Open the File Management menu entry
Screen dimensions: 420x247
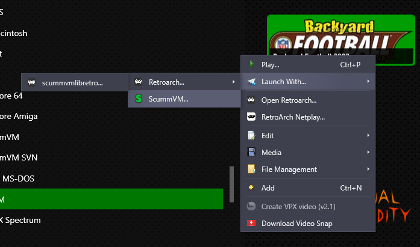(x=308, y=169)
